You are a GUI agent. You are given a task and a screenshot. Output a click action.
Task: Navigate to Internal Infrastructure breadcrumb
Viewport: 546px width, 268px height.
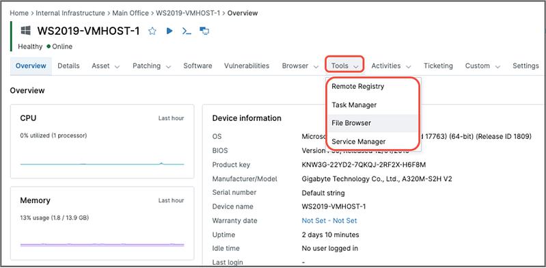70,13
